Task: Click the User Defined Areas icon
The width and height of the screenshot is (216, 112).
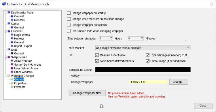Action: tap(12, 68)
